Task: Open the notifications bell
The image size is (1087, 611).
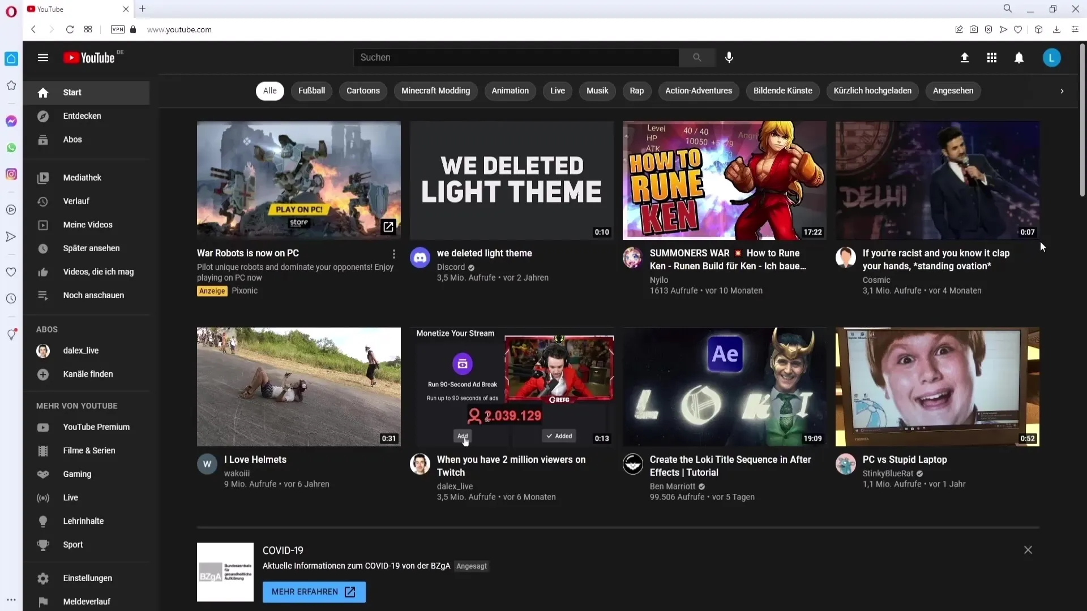Action: pyautogui.click(x=1019, y=58)
